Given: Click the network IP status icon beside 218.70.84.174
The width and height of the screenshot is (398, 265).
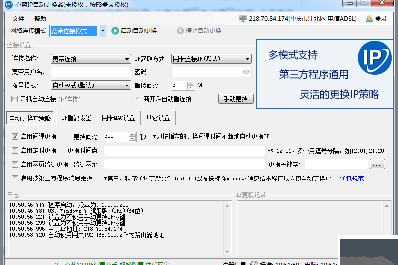Looking at the screenshot, I should tap(243, 19).
